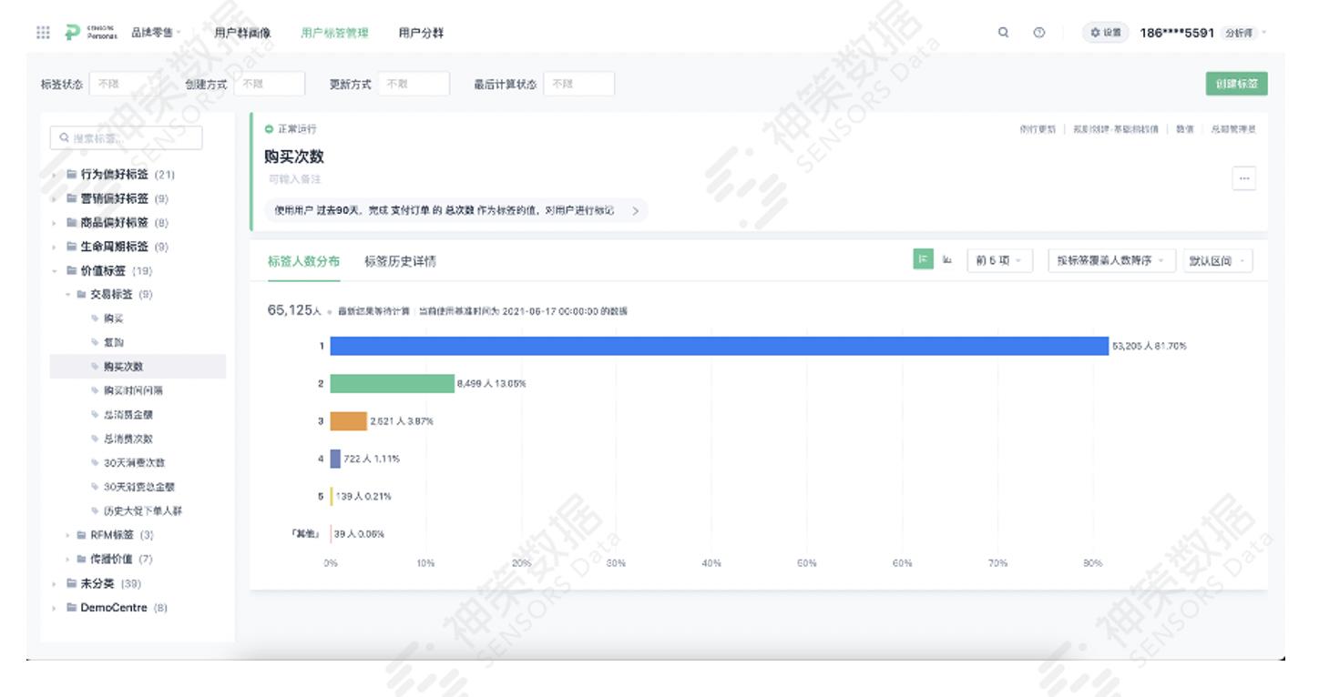Click the 搜索标签 search field

[x=126, y=138]
